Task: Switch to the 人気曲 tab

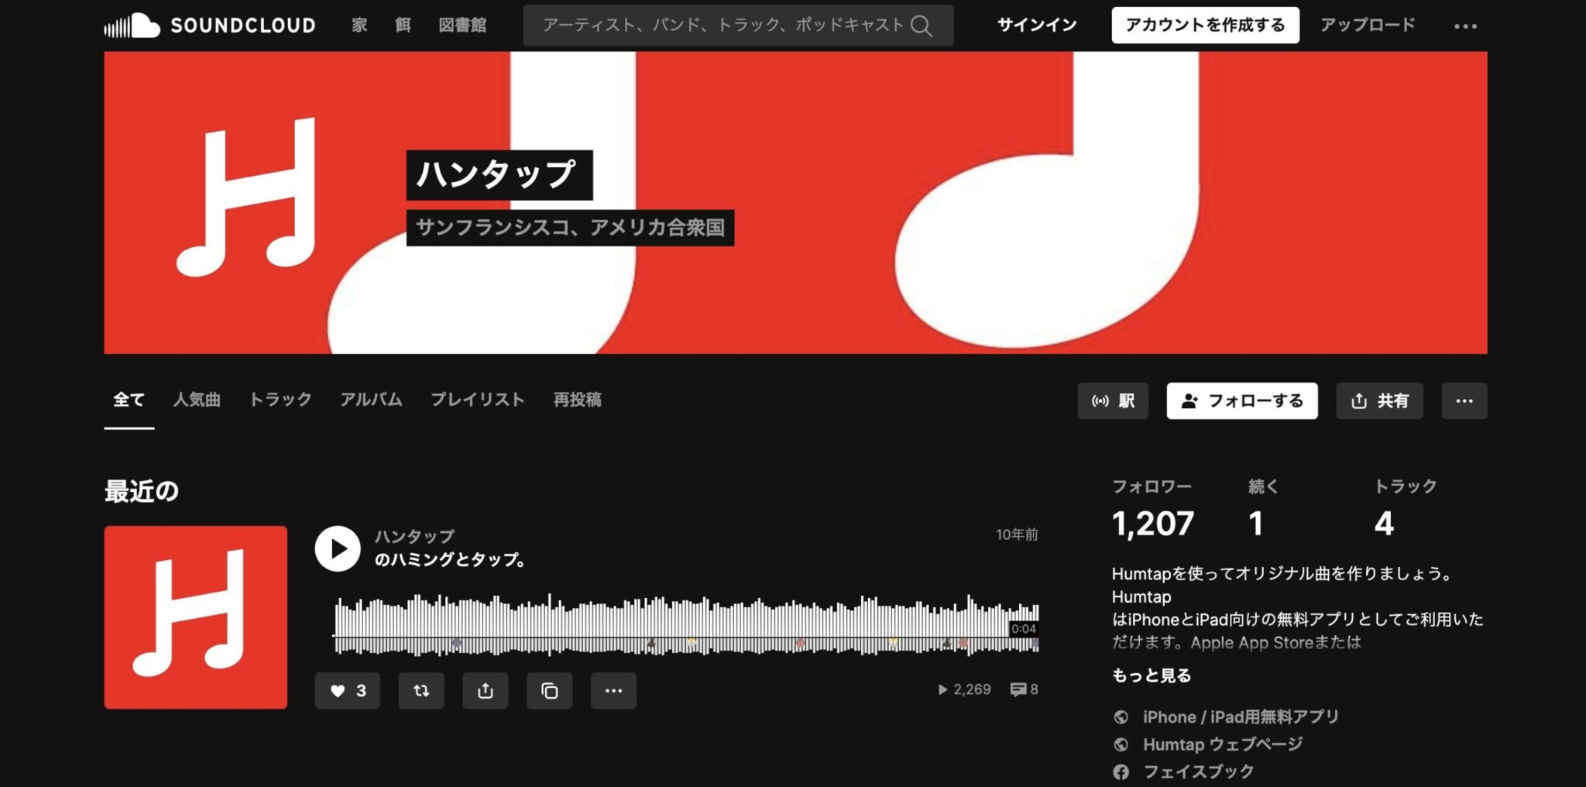Action: coord(196,400)
